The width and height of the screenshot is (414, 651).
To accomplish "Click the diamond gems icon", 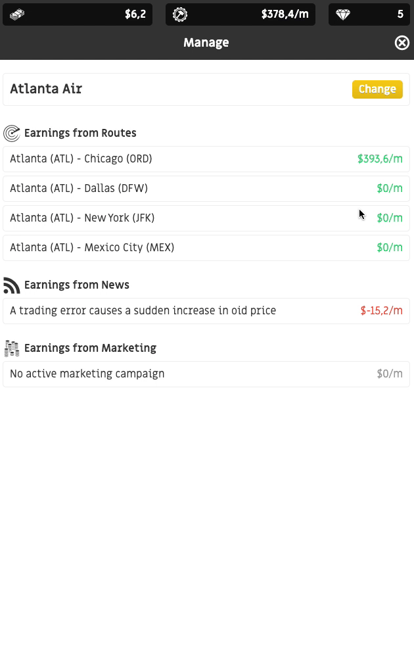I will point(343,14).
